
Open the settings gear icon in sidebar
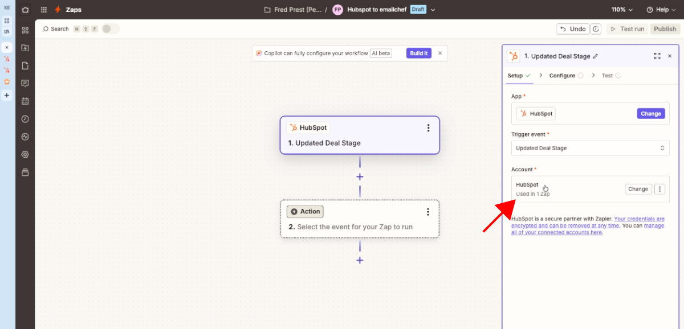[x=25, y=154]
